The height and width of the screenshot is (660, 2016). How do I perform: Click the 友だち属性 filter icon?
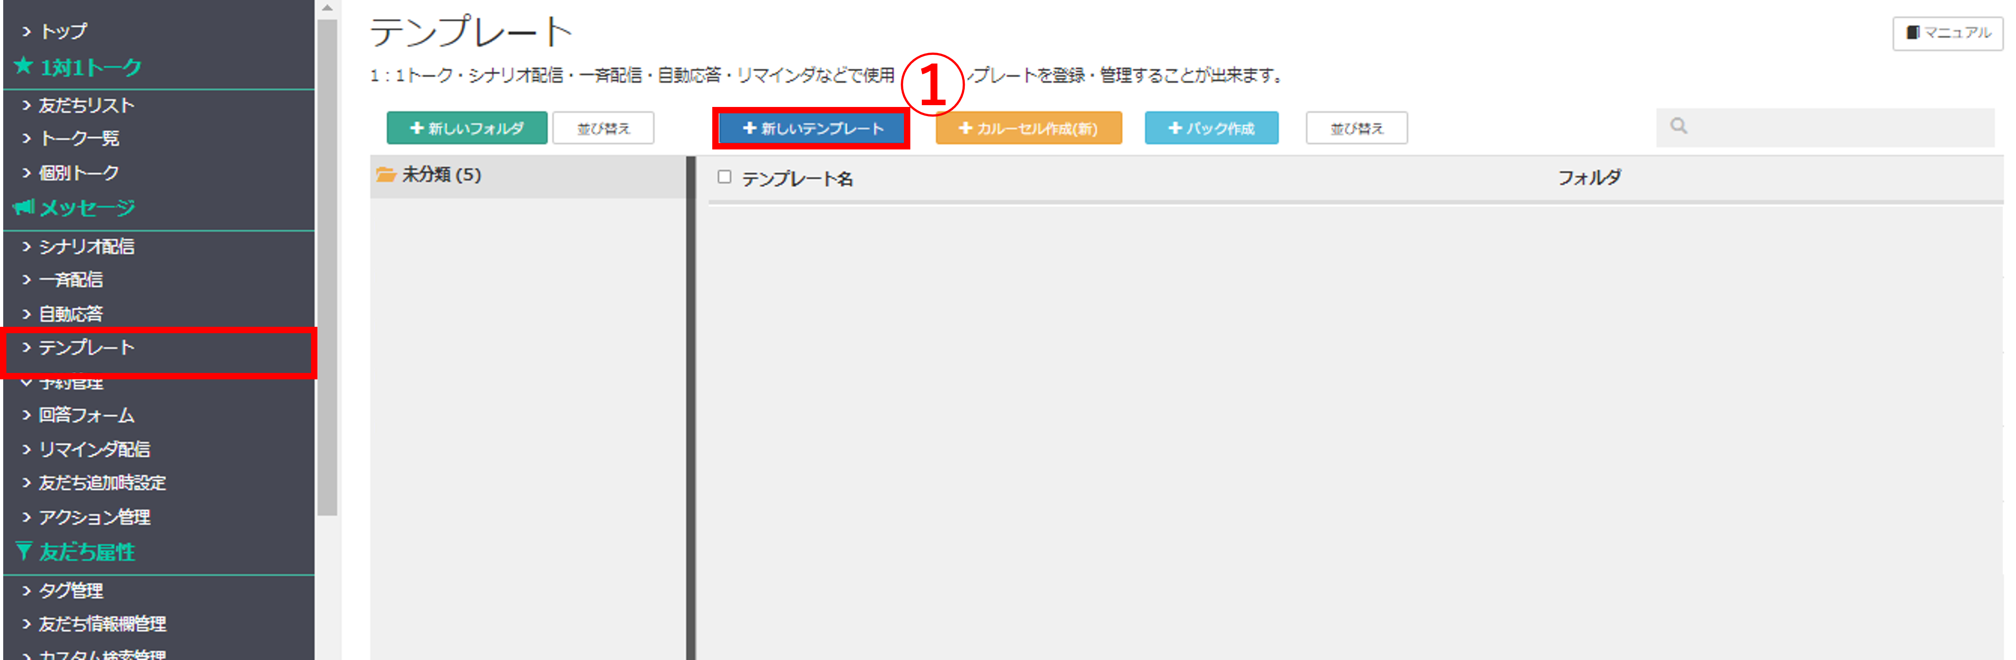(24, 551)
